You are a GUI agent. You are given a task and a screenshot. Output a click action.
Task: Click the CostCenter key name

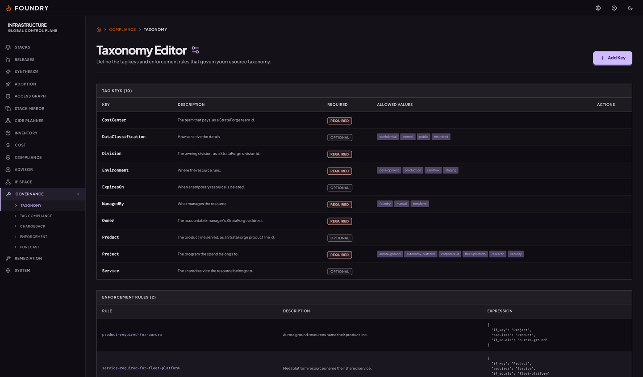114,120
